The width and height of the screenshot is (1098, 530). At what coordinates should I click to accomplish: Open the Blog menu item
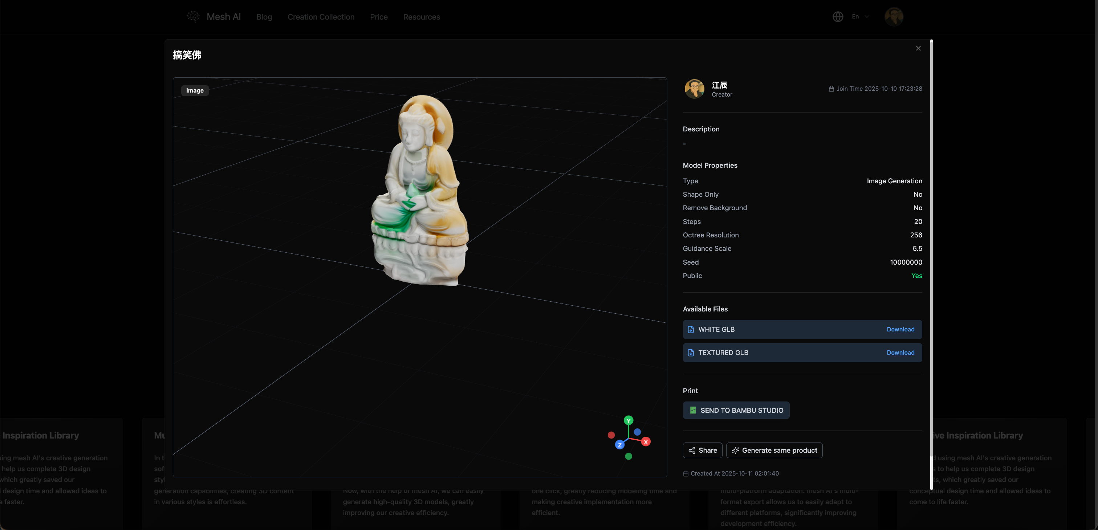[x=264, y=17]
